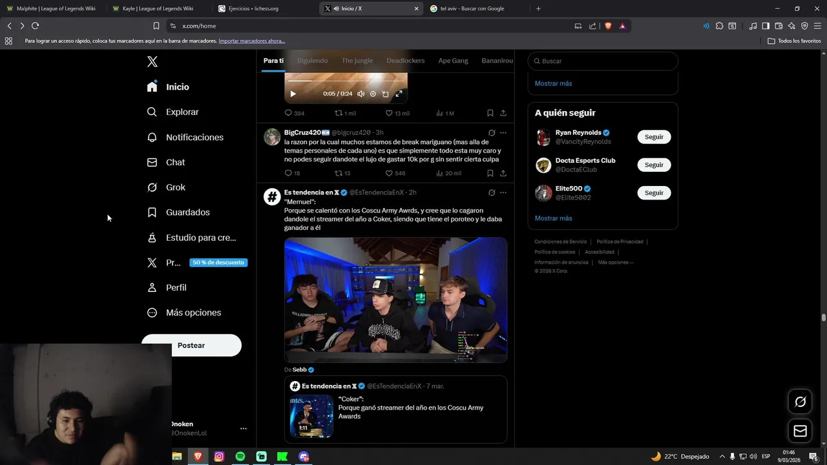Screen dimensions: 827x465
Task: Open Grok in the sidebar
Action: pos(166,187)
